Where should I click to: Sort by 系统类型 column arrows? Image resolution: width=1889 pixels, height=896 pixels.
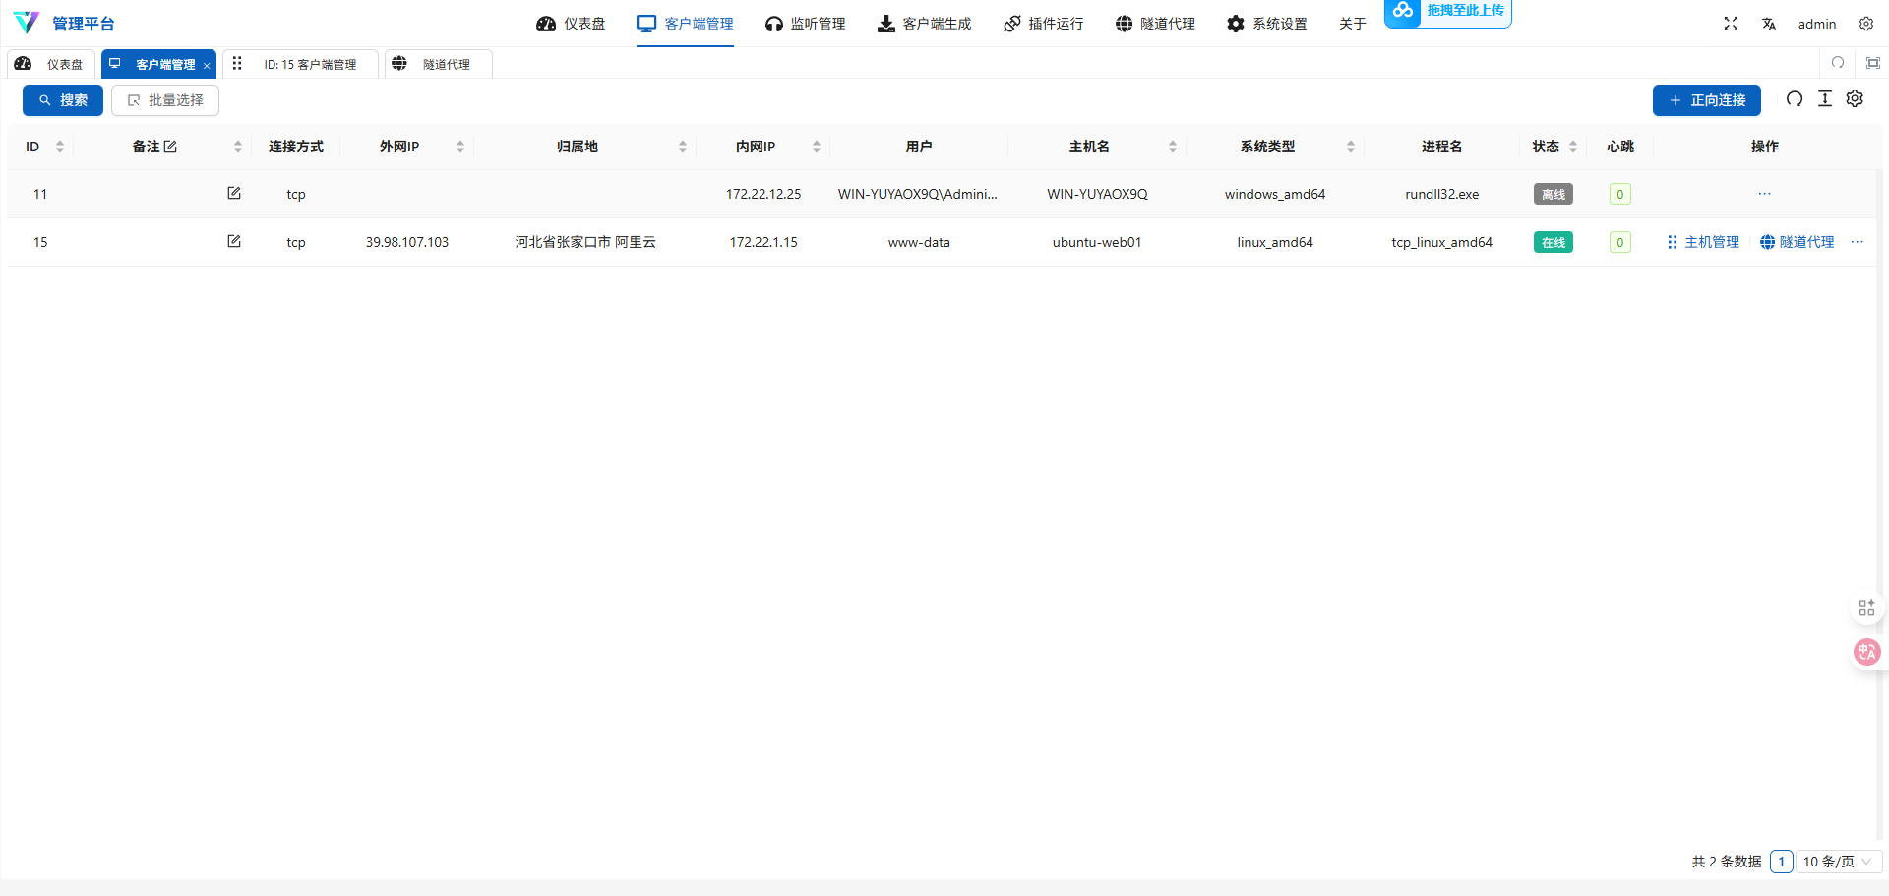point(1351,147)
